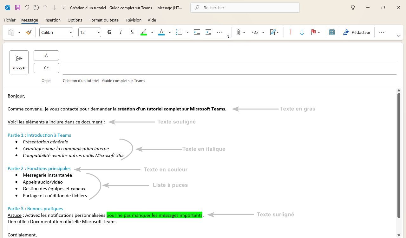Go to next item with down arrow
406x238 pixels.
click(x=54, y=8)
